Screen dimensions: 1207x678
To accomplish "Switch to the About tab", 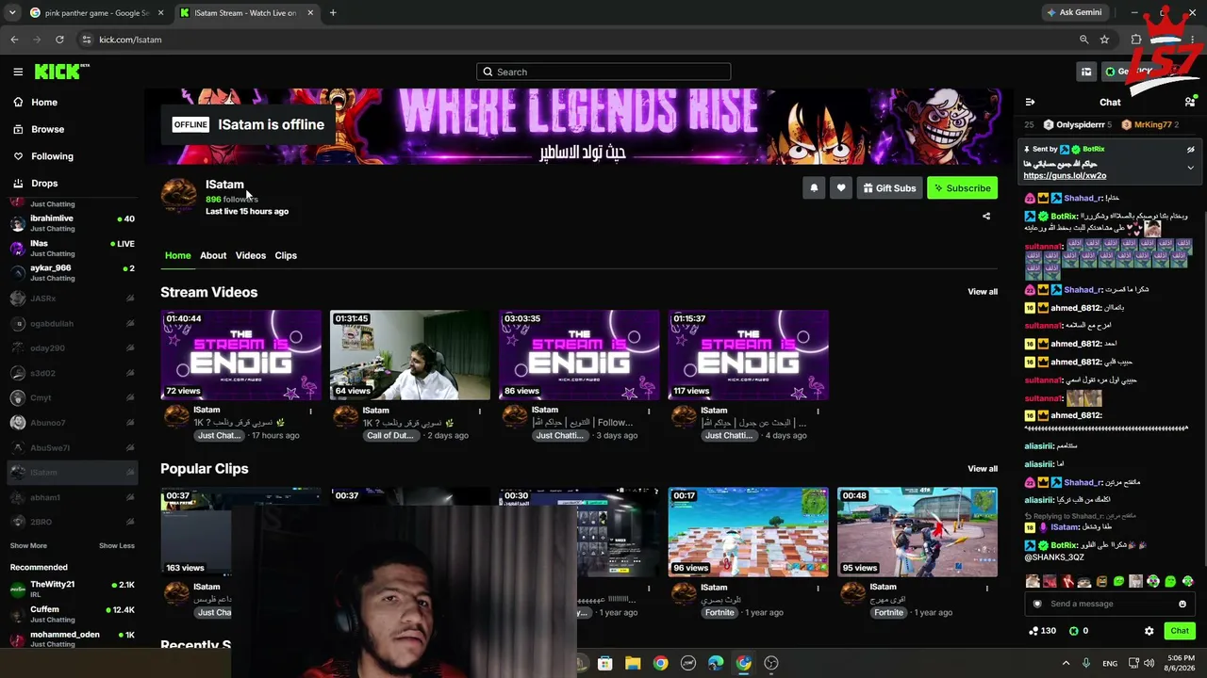I will [213, 255].
